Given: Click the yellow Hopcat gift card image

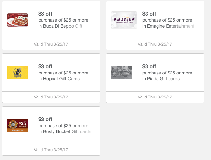Looking at the screenshot, I should click(18, 73).
